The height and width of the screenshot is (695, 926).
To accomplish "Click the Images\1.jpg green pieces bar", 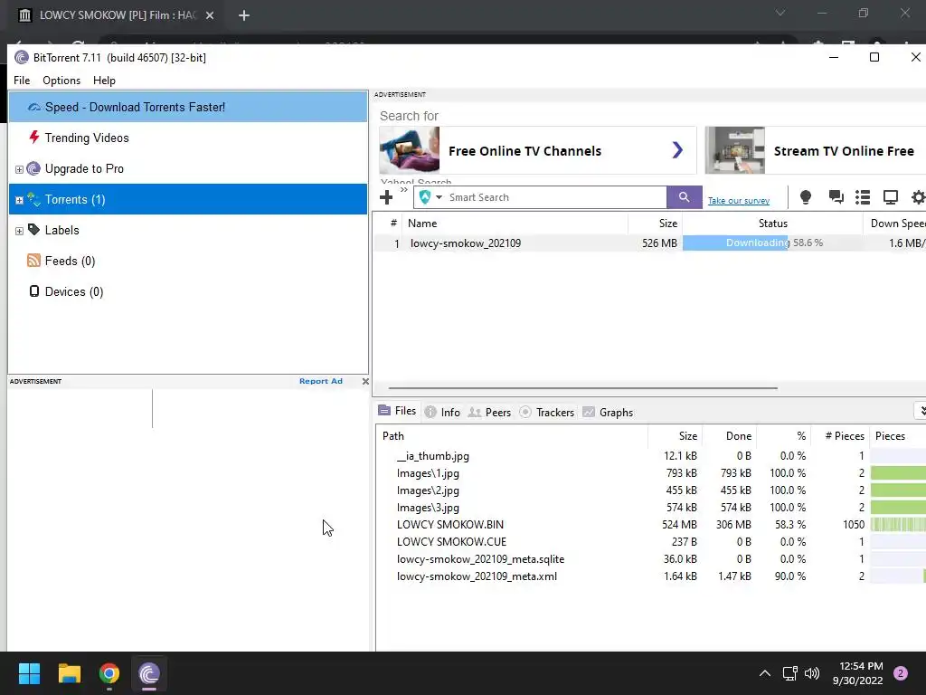I will coord(898,472).
